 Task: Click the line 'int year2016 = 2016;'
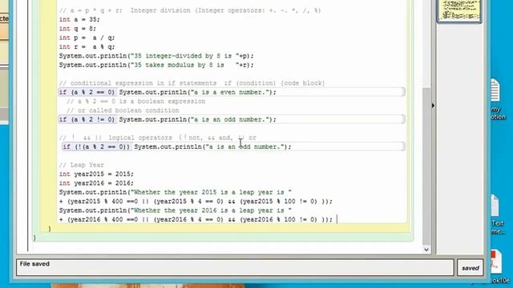pos(96,183)
